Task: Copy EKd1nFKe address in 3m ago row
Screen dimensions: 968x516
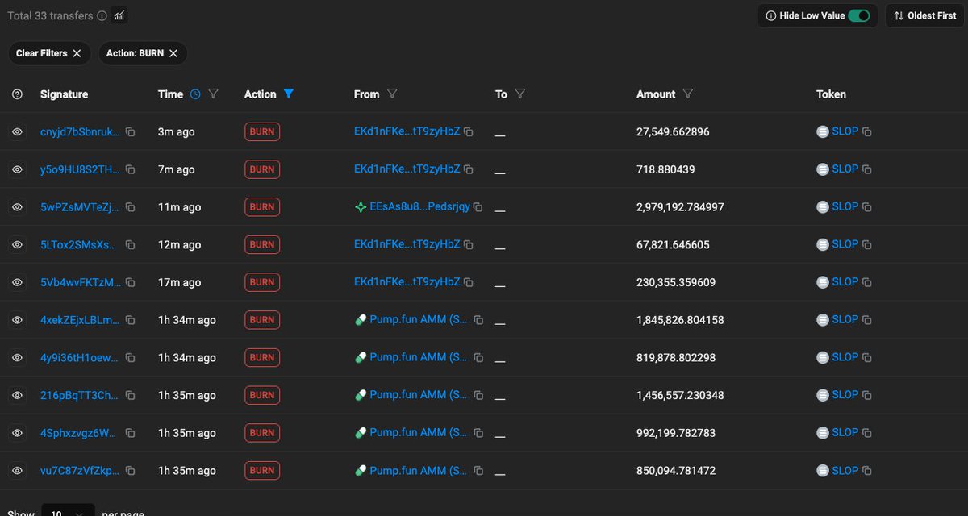Action: [469, 131]
